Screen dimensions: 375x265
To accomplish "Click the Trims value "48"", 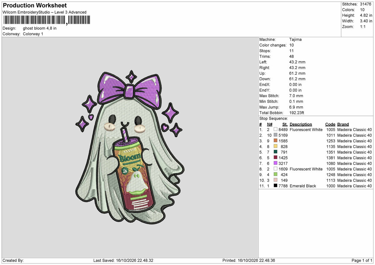I will pyautogui.click(x=292, y=57).
